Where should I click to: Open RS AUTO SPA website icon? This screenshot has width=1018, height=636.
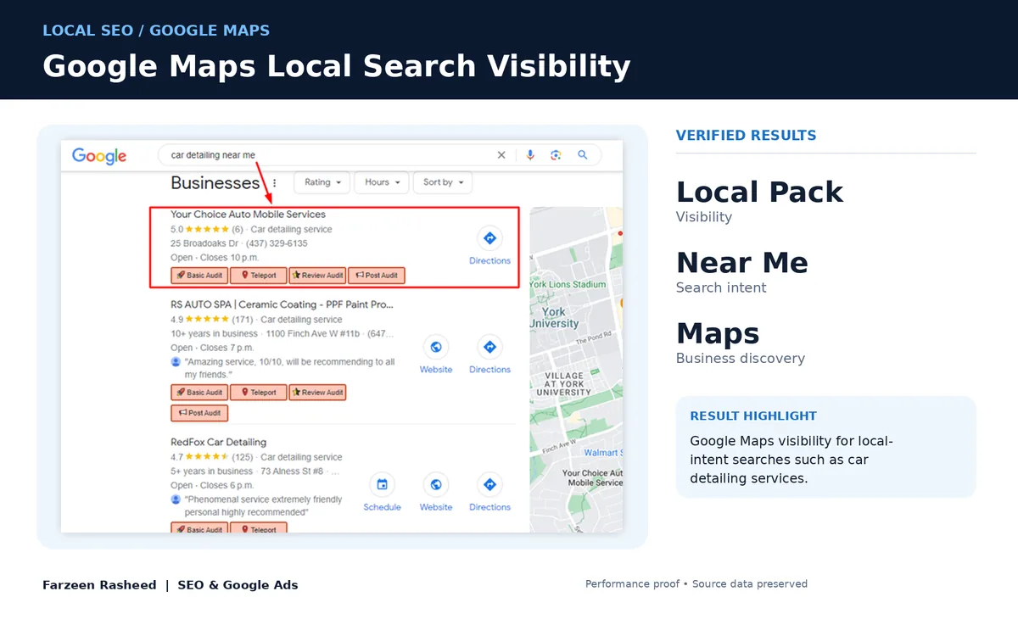coord(436,347)
